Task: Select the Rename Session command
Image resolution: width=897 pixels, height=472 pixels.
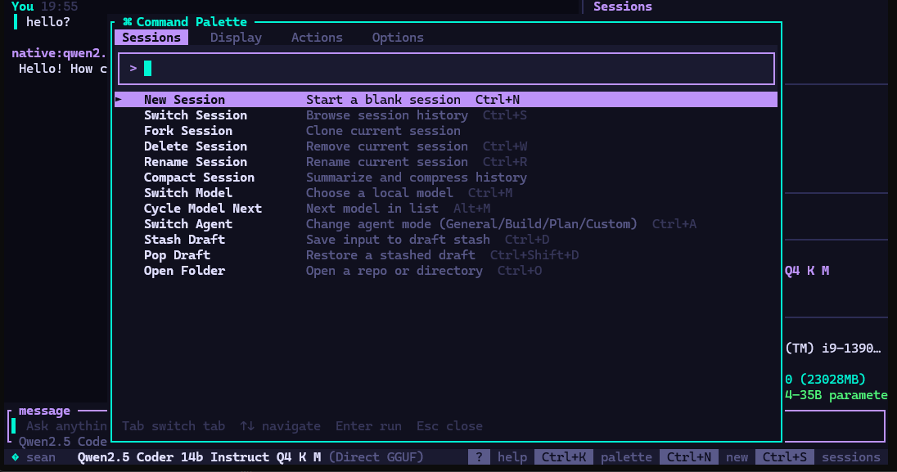Action: tap(446, 162)
